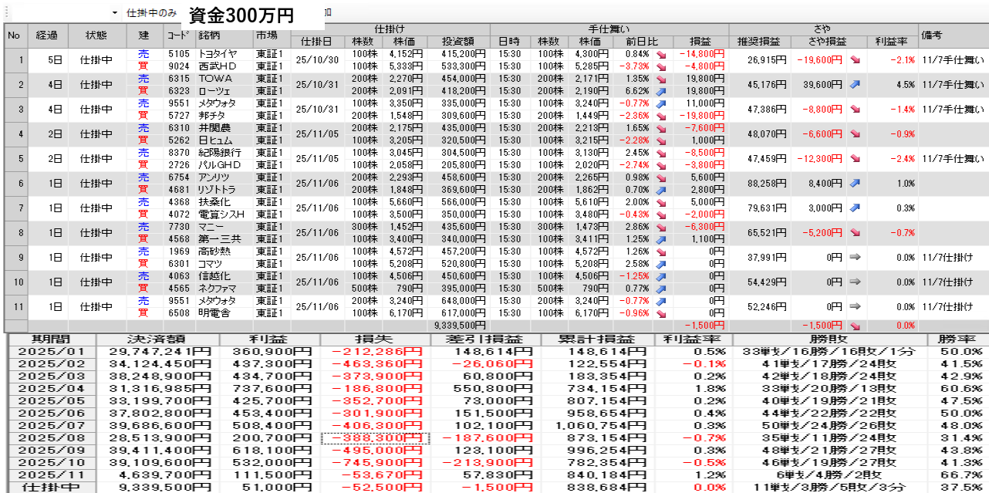Image resolution: width=989 pixels, height=493 pixels.
Task: Click the 勝率 header in summary table
Action: 957,339
